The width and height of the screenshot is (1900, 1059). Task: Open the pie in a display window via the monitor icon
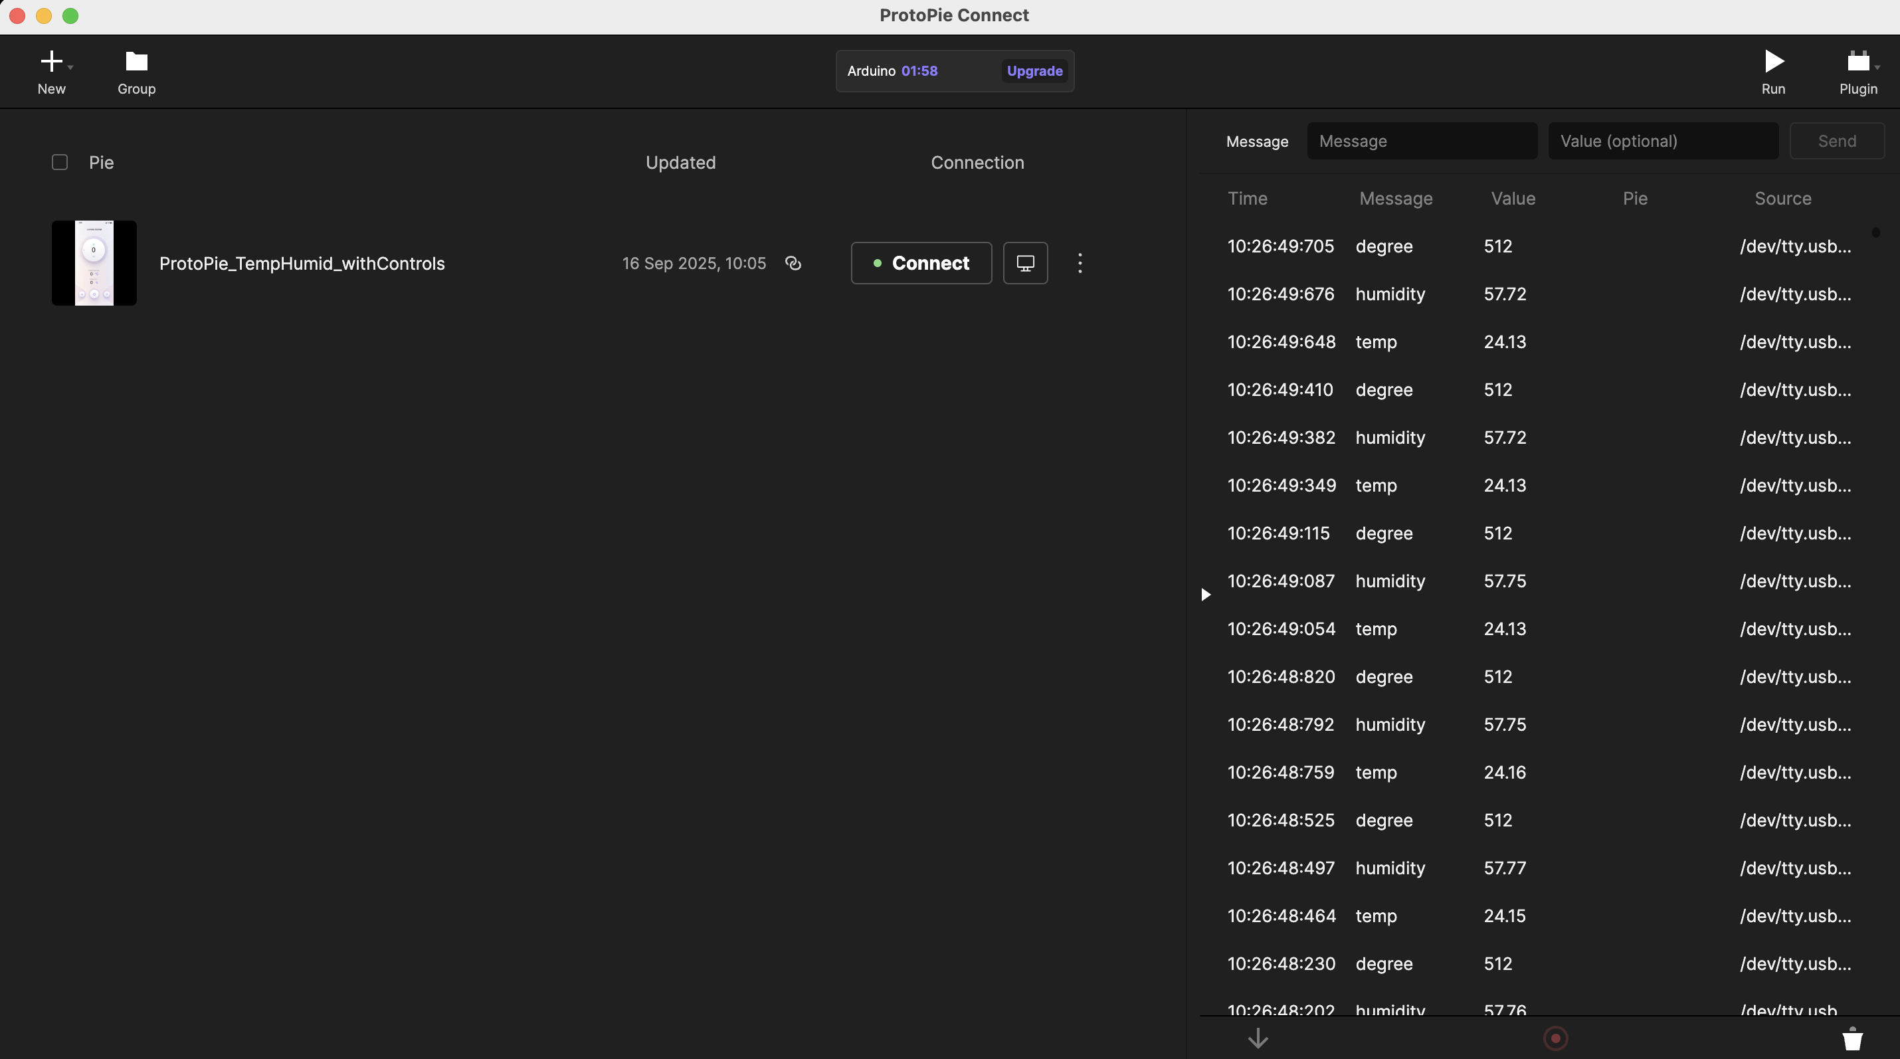1025,263
